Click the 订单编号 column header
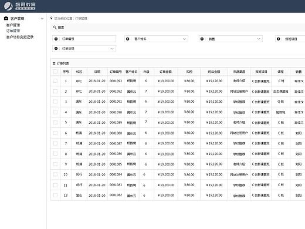 pyautogui.click(x=116, y=72)
